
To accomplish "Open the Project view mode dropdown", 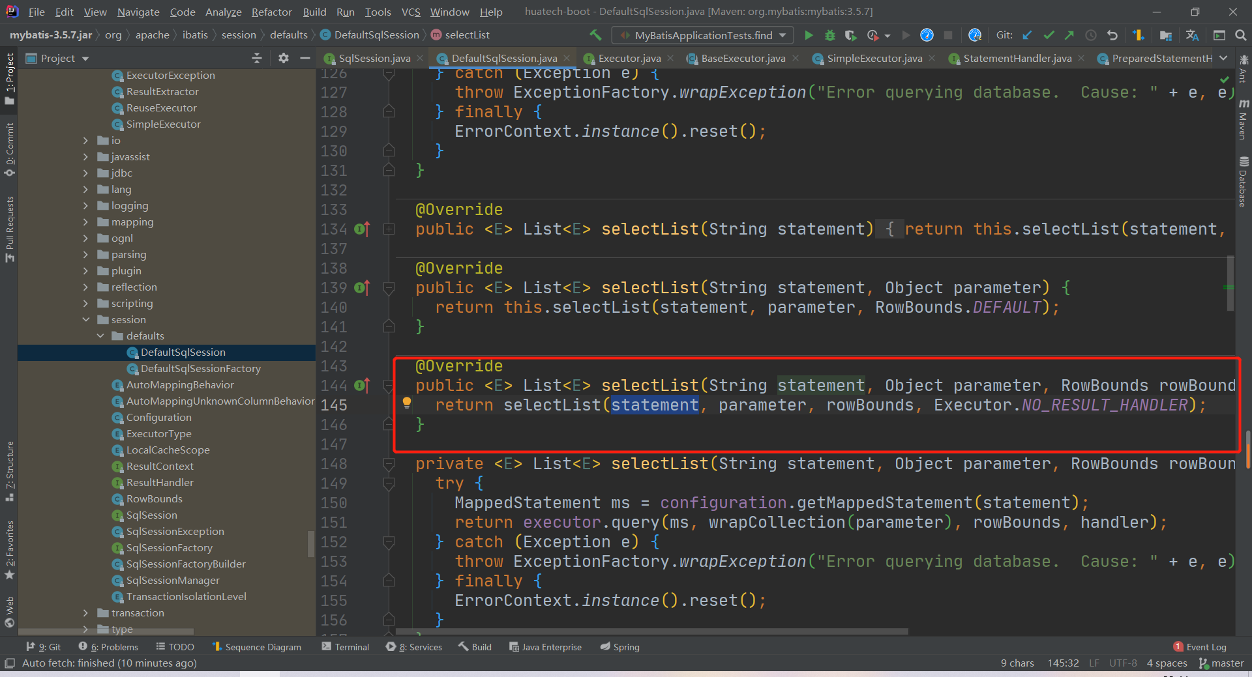I will point(85,59).
